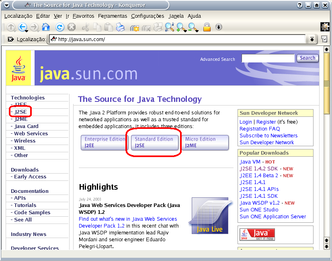
Task: Click the Early Access downloads link
Action: pos(30,177)
